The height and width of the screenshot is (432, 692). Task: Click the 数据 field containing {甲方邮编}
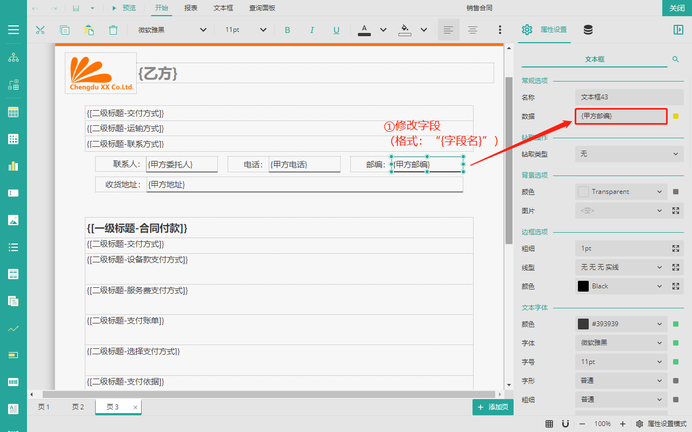coord(621,116)
